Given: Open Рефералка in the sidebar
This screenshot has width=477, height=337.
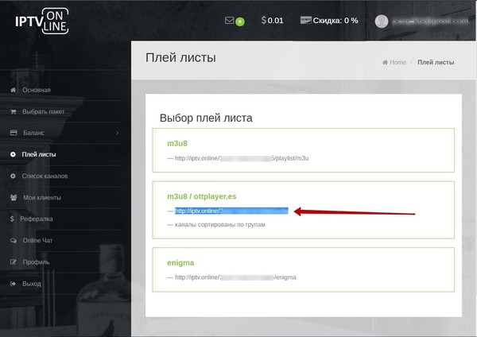Looking at the screenshot, I should pyautogui.click(x=37, y=219).
